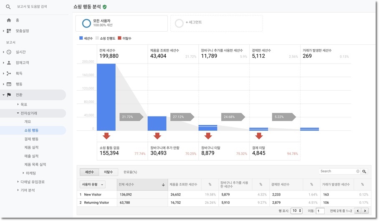Screen dimensions: 379x221
Task: Click 136,092 in New Visitor row
Action: (126, 195)
